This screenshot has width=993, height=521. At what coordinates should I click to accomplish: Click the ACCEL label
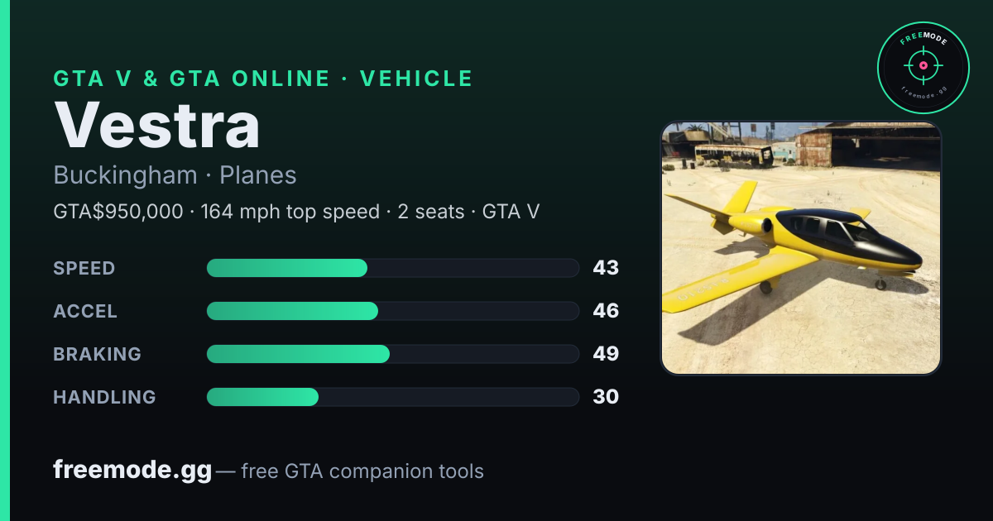85,311
